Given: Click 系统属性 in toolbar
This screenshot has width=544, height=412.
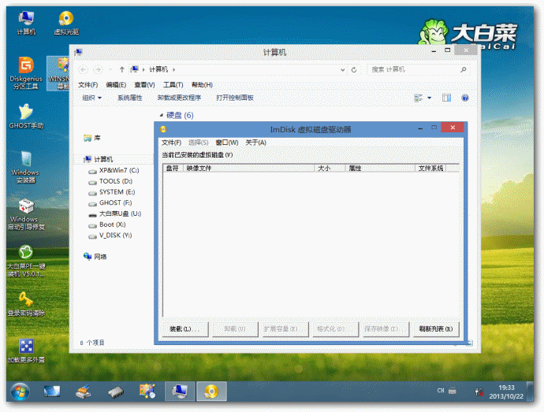Looking at the screenshot, I should [130, 98].
